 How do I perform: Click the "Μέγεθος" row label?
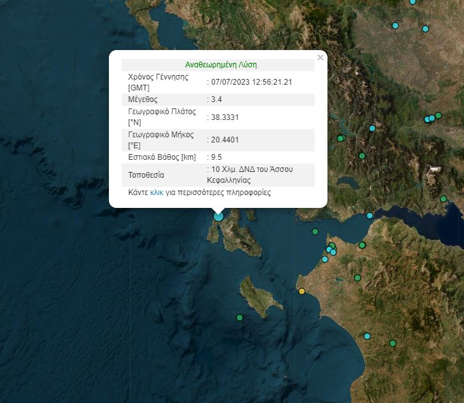pyautogui.click(x=144, y=99)
